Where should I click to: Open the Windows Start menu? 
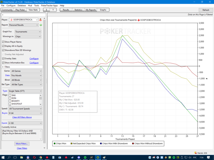coord(3,158)
